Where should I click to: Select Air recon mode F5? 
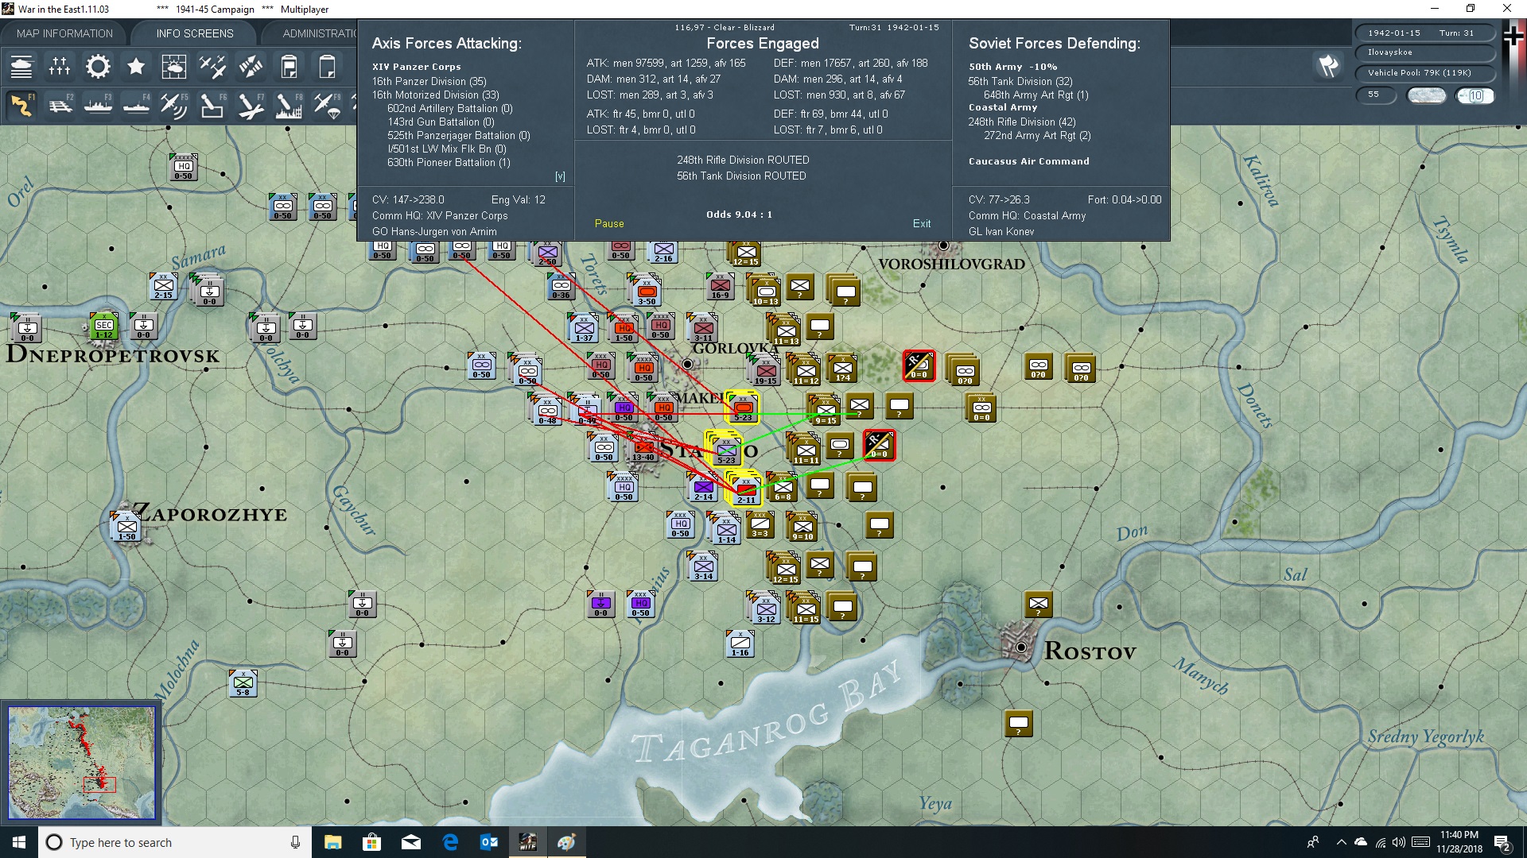174,106
